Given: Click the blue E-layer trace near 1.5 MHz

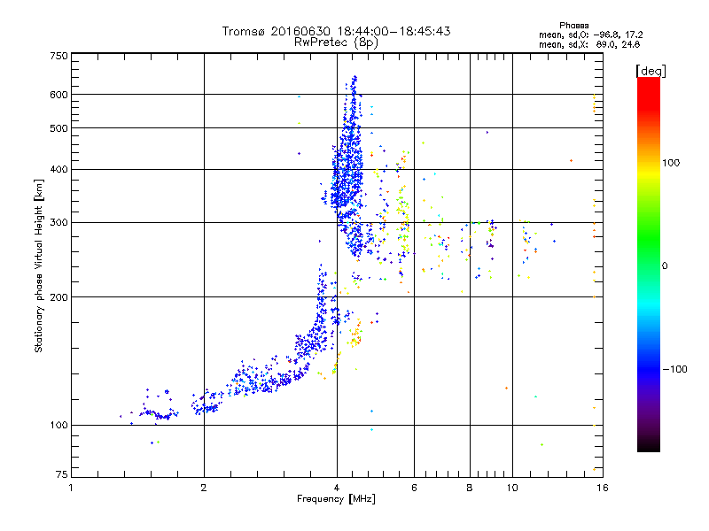Looking at the screenshot, I should pyautogui.click(x=159, y=413).
